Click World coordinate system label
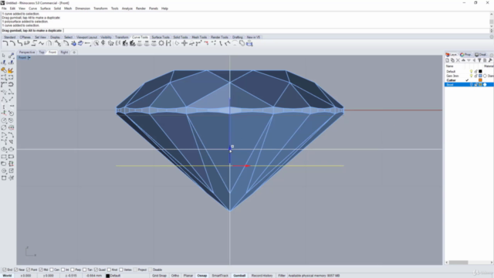Image resolution: width=494 pixels, height=278 pixels. tap(7, 276)
